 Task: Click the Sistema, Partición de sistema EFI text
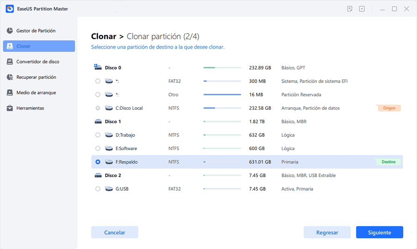point(314,81)
